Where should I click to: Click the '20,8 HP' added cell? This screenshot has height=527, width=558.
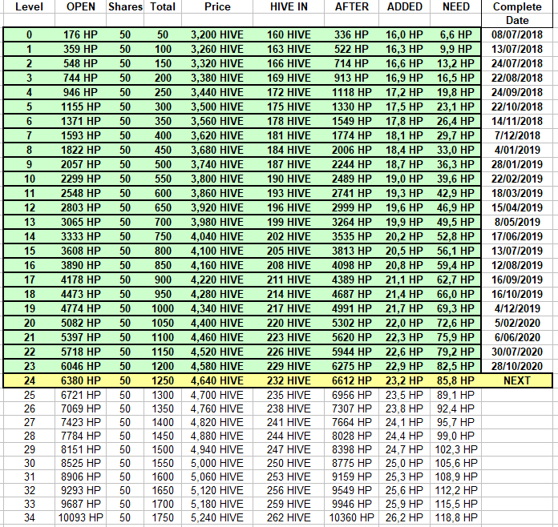405,265
